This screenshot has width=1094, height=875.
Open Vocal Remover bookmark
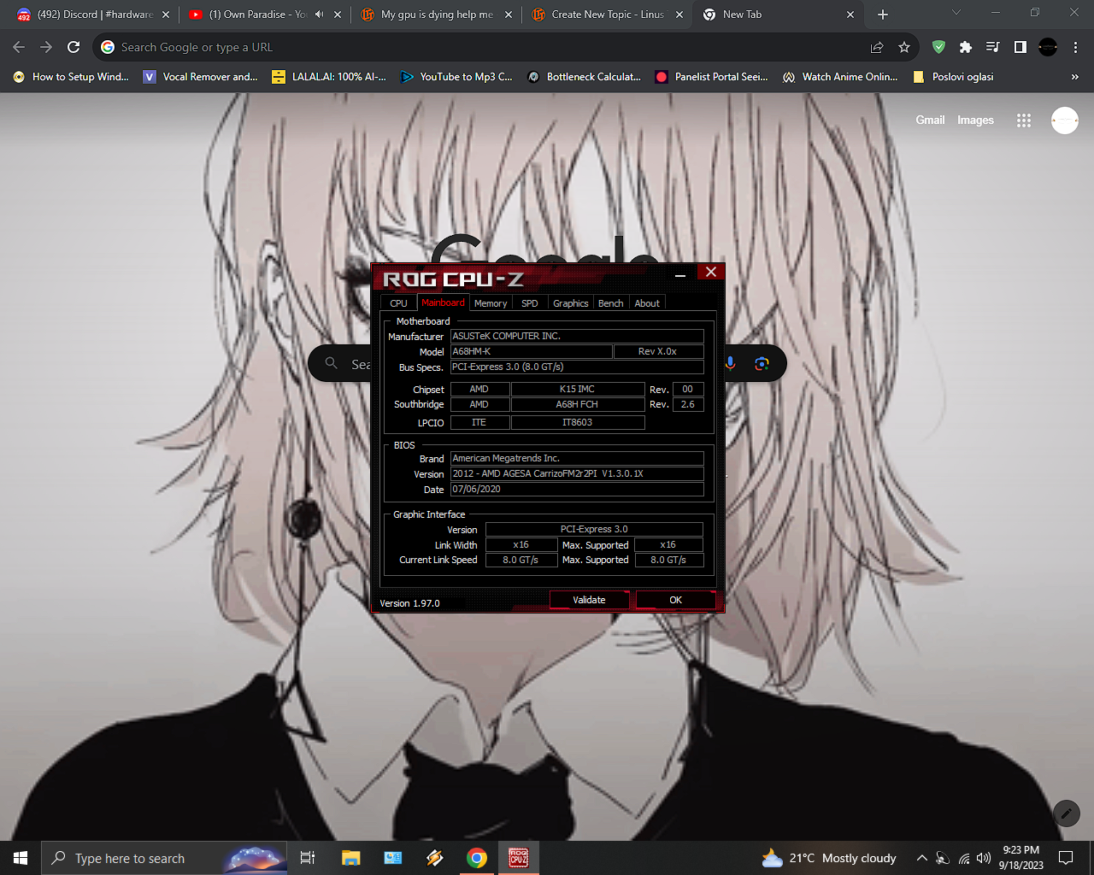click(200, 77)
